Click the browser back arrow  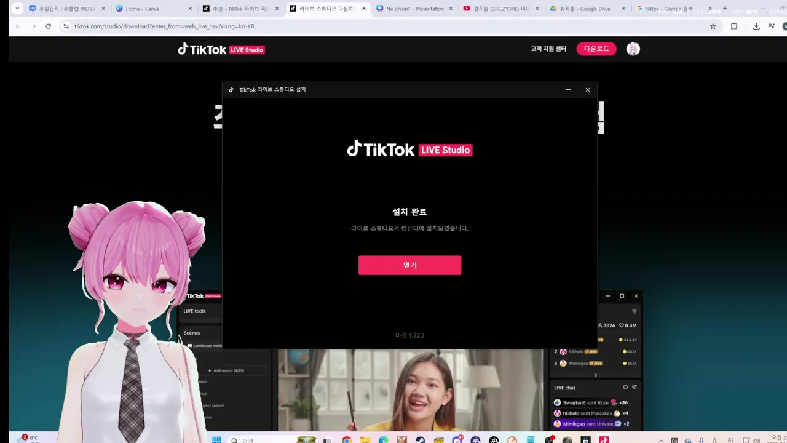pos(18,26)
